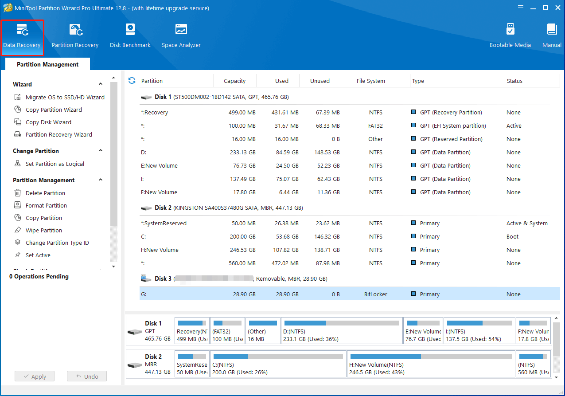The height and width of the screenshot is (396, 565).
Task: Click the Undo button
Action: (87, 376)
